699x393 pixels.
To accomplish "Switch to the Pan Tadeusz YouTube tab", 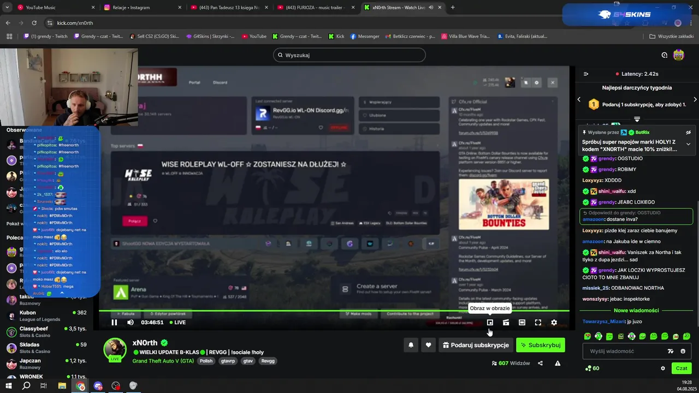I will (229, 8).
